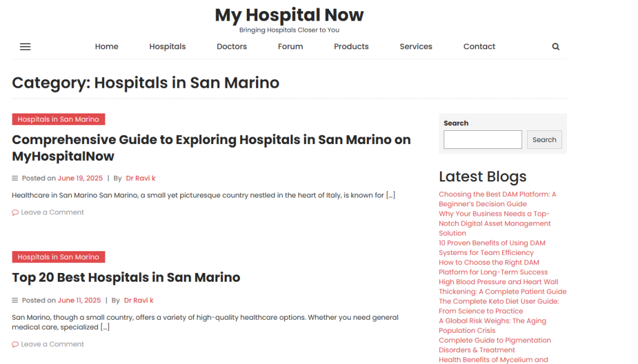The width and height of the screenshot is (638, 364).
Task: Click Leave a Comment under Top 20 post
Action: pos(52,344)
